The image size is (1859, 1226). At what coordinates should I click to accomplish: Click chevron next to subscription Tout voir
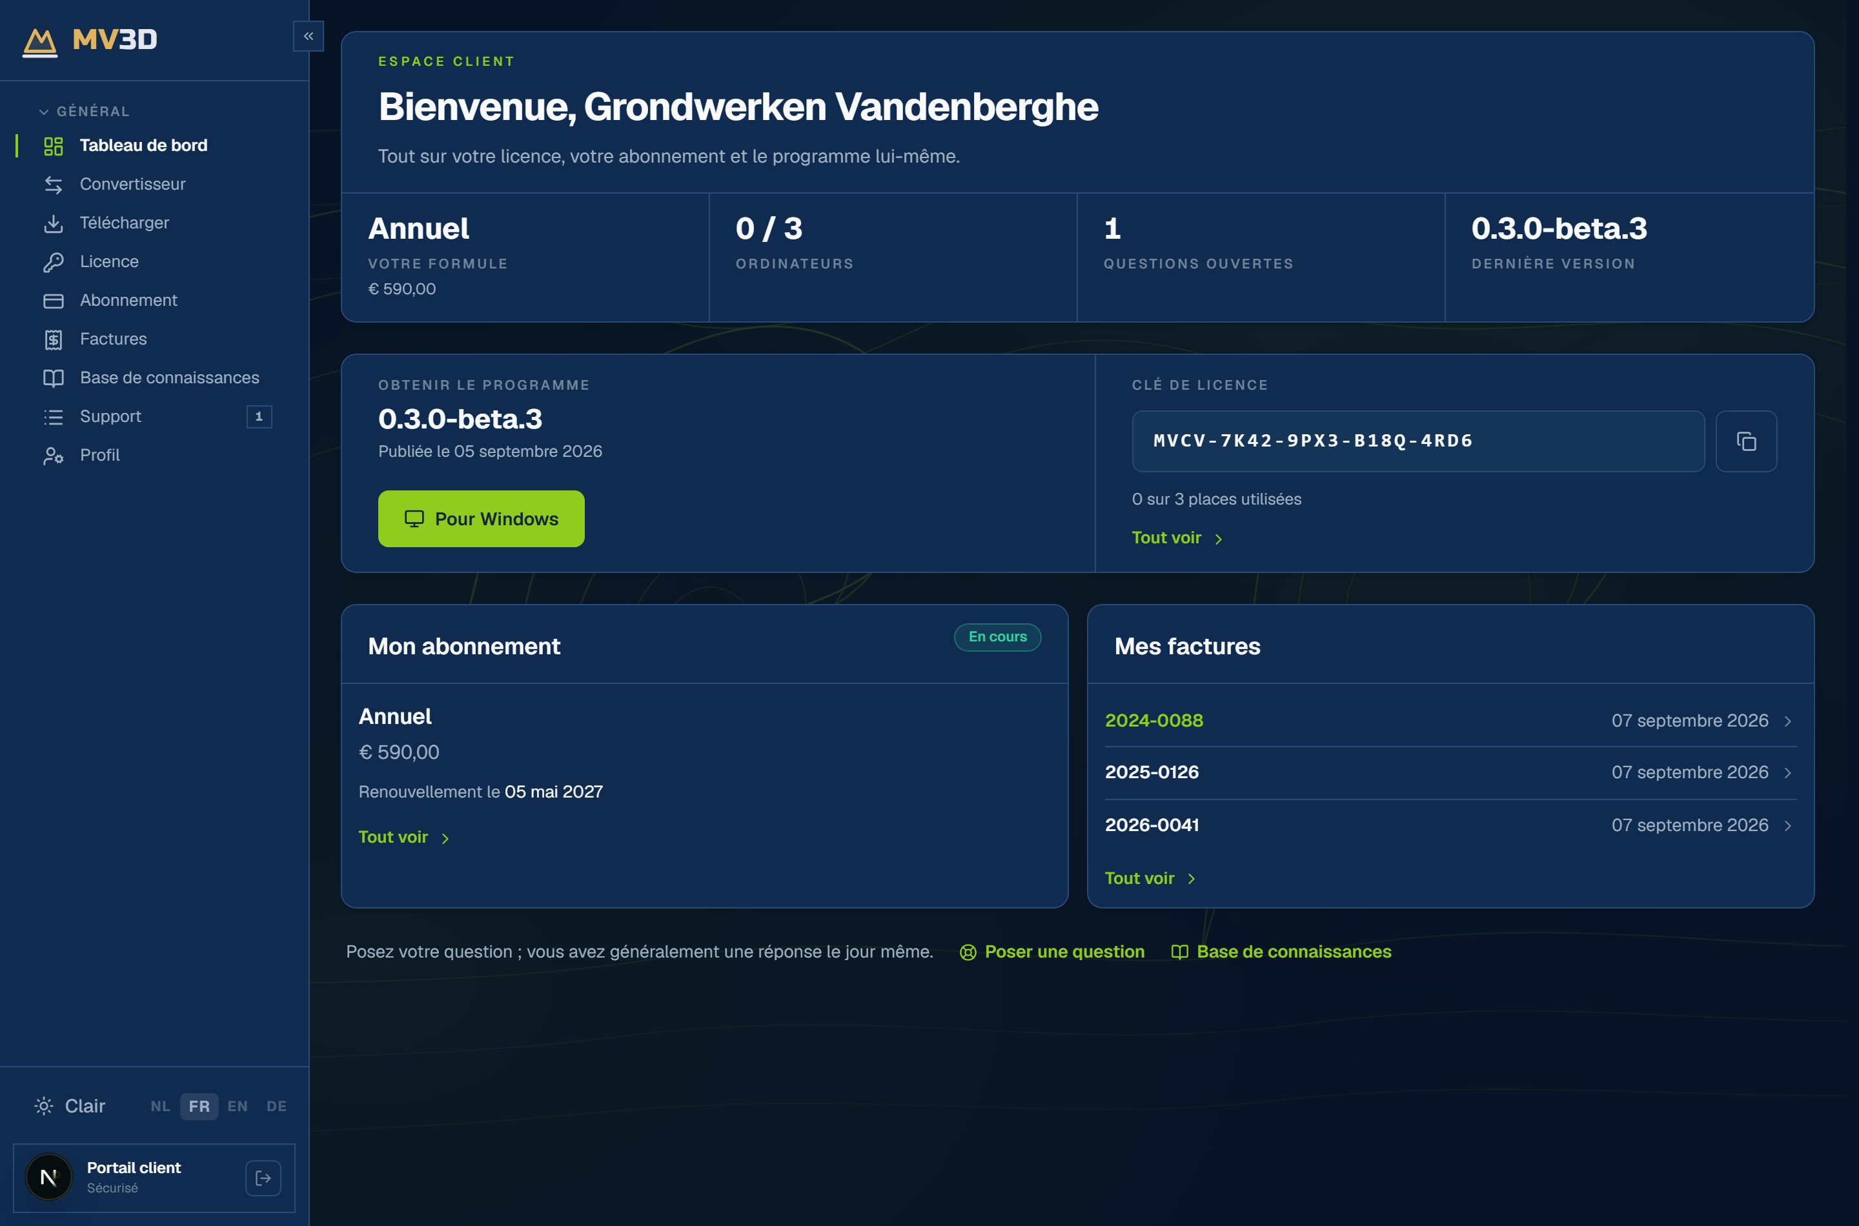click(x=445, y=838)
